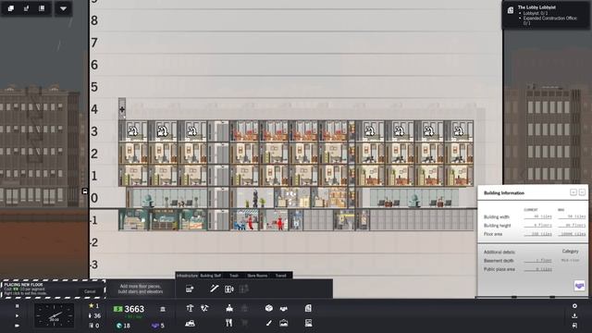
Task: Click the second overlay icon at top-left
Action: (26, 8)
